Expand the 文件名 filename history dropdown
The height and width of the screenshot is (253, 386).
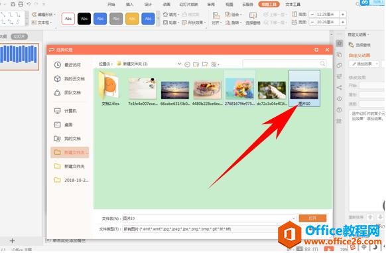click(293, 218)
